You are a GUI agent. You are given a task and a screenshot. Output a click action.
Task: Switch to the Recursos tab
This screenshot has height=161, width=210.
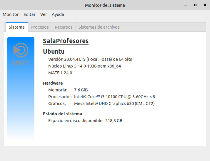64,27
